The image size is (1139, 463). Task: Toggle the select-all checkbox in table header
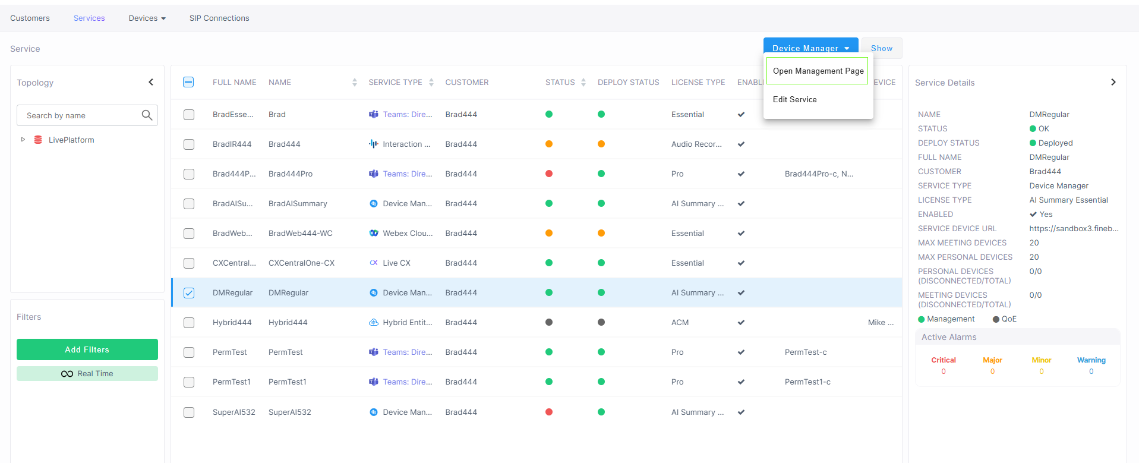tap(188, 82)
